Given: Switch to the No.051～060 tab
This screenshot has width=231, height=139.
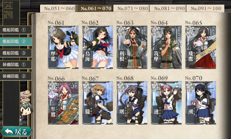Looking at the screenshot, I should point(59,8).
